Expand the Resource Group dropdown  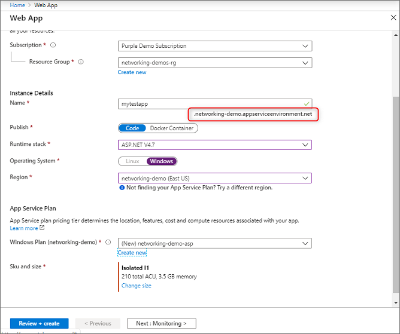[215, 62]
